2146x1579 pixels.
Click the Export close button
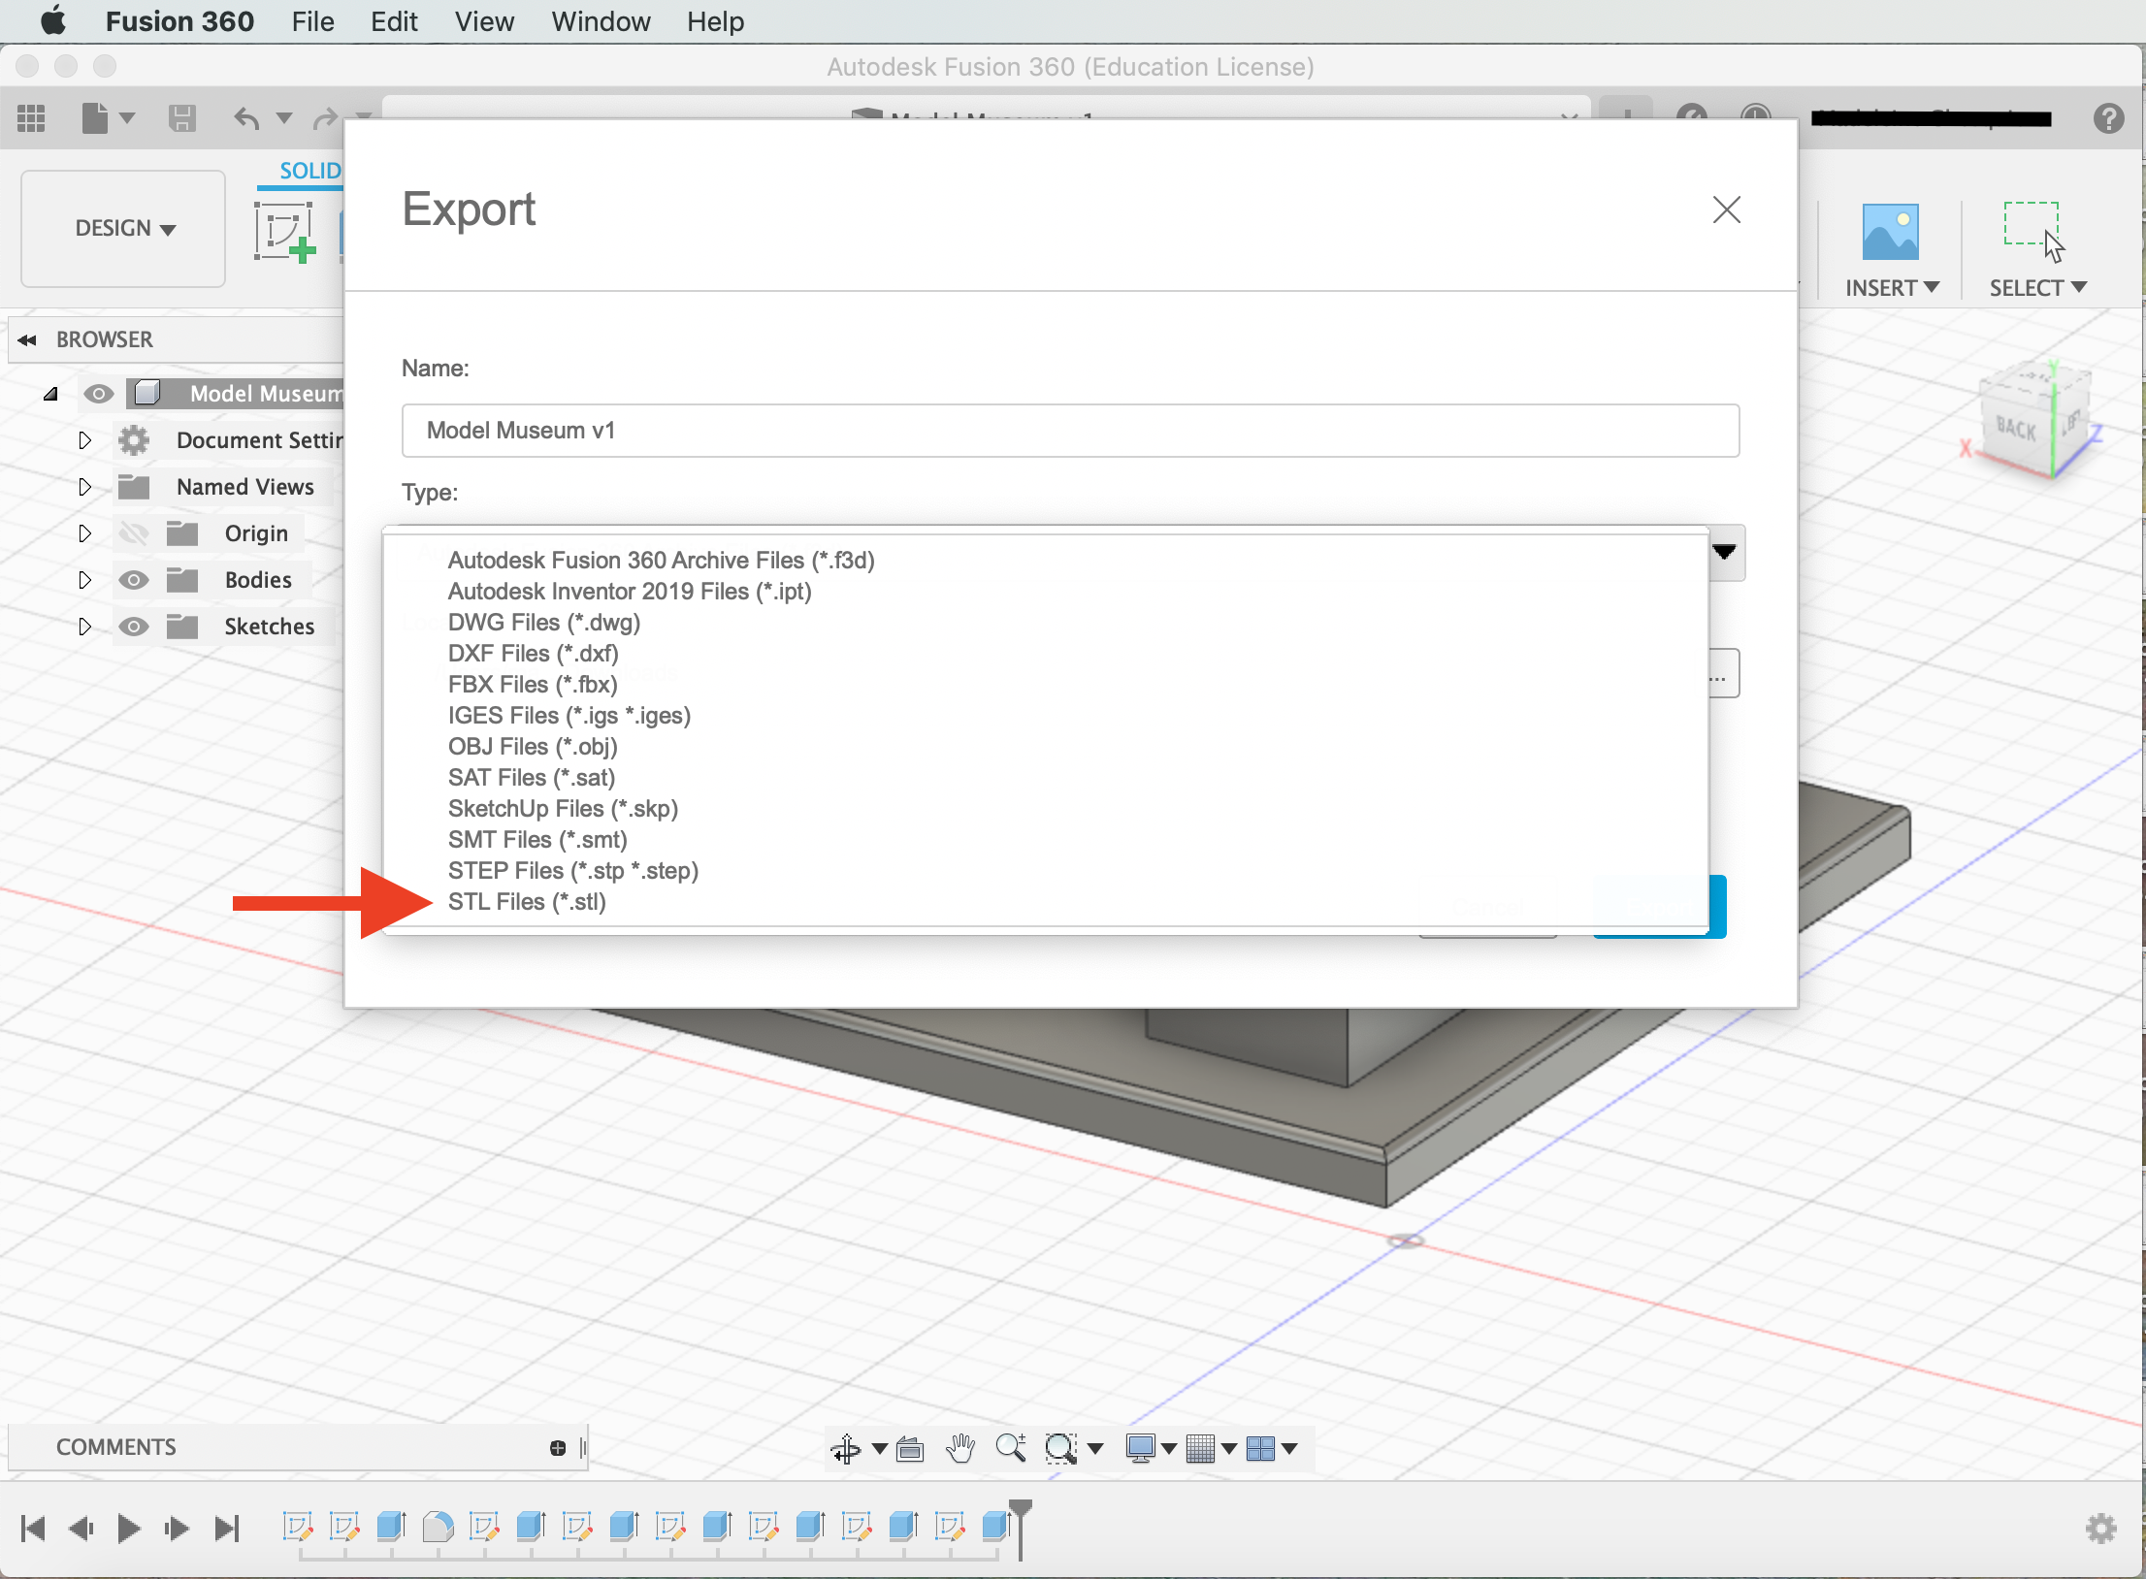pos(1726,209)
